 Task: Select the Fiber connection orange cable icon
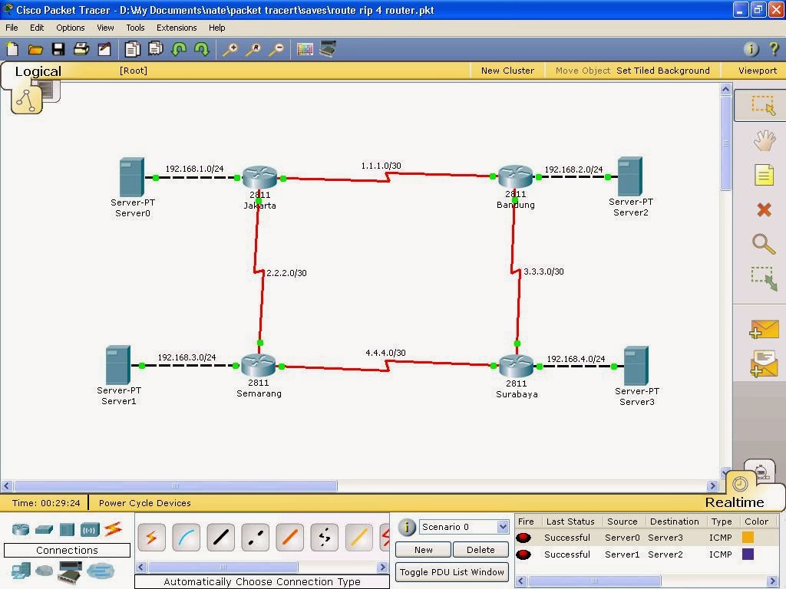pyautogui.click(x=289, y=537)
